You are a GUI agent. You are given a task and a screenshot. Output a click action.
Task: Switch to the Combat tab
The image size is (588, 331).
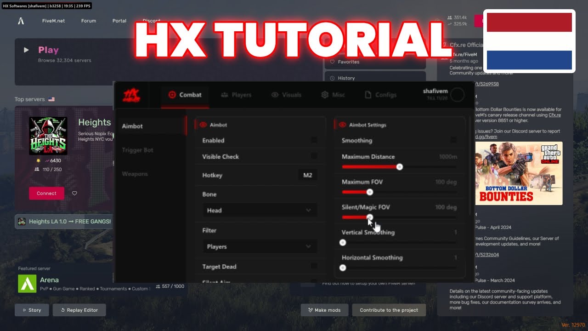185,95
